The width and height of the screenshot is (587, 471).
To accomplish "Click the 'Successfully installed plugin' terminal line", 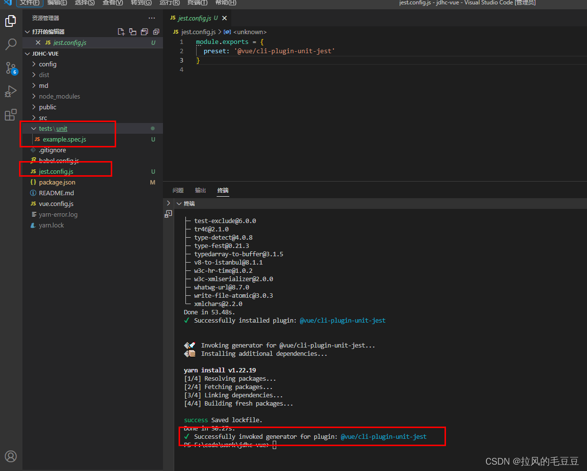I will pos(285,321).
